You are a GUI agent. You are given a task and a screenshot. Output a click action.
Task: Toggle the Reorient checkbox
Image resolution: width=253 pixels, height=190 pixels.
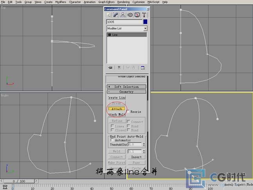tap(128, 111)
